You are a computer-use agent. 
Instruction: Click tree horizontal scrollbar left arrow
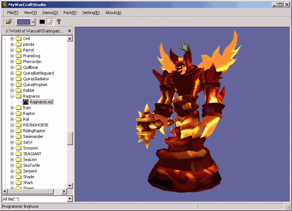click(x=5, y=191)
